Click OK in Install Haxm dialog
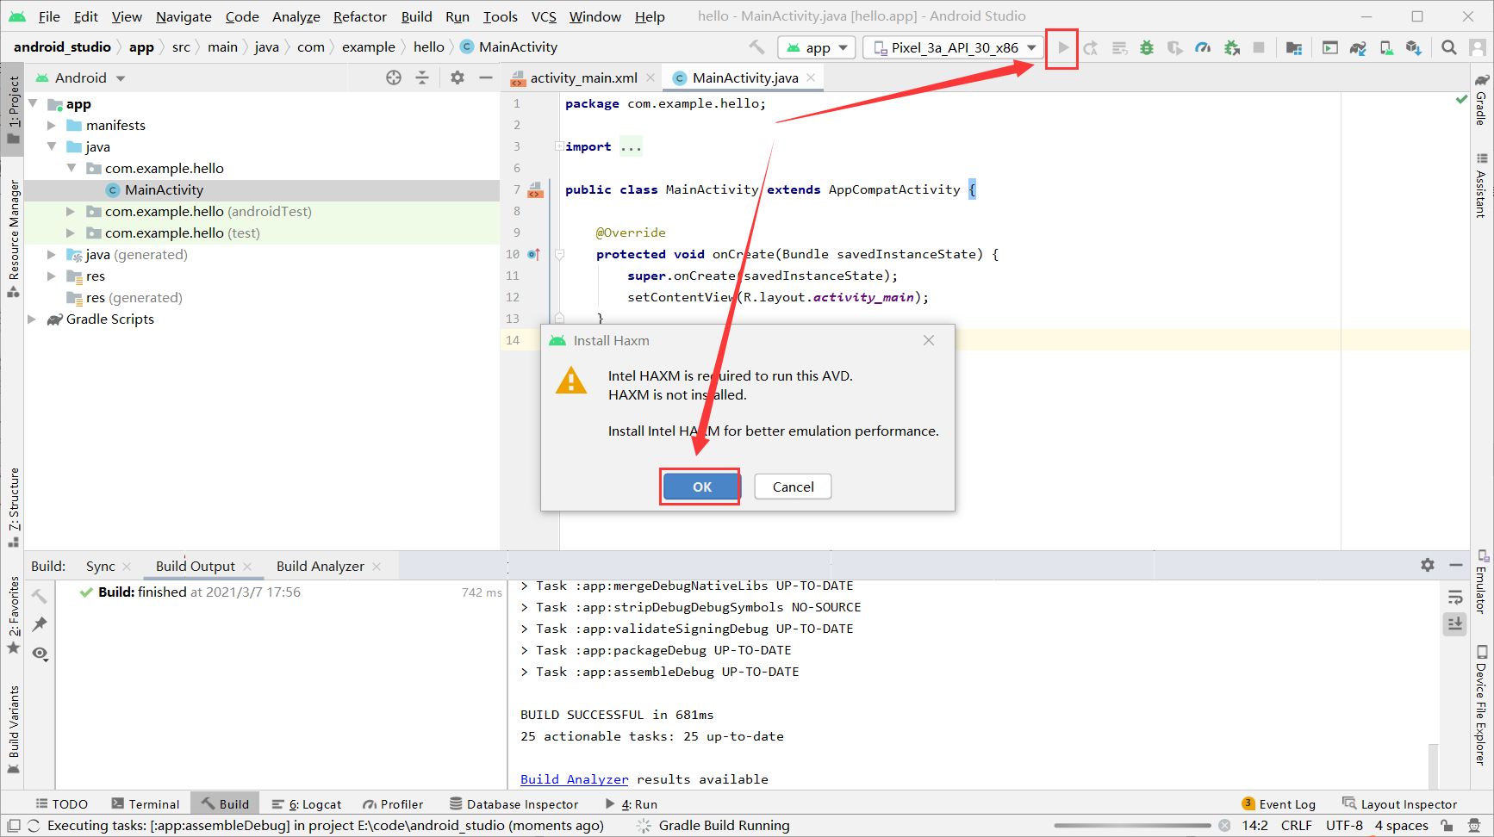Viewport: 1494px width, 837px height. (701, 487)
